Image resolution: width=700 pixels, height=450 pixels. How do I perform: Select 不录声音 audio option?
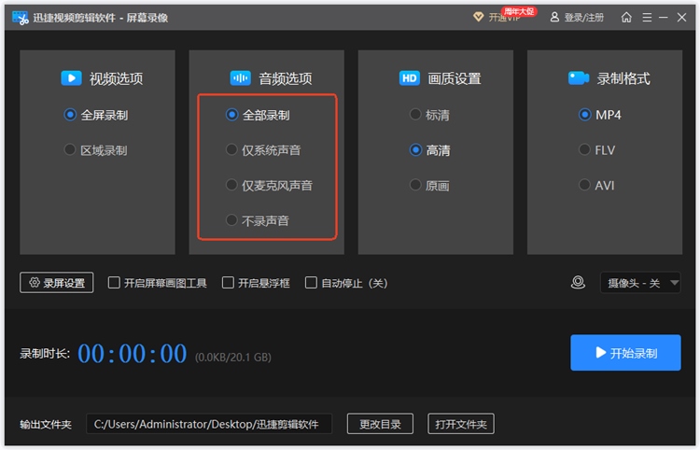[x=258, y=220]
